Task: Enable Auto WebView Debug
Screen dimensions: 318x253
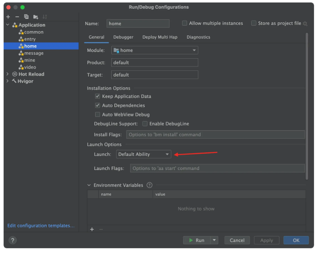Action: point(97,114)
